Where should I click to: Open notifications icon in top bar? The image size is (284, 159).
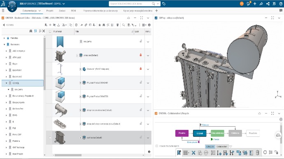click(x=249, y=4)
